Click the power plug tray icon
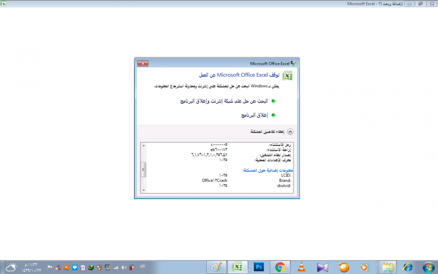The height and width of the screenshot is (274, 438). point(132,267)
